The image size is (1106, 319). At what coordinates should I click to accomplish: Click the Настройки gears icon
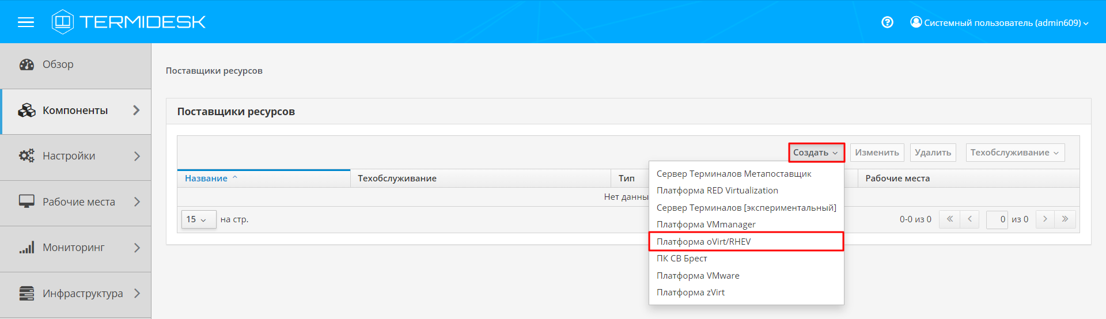click(x=26, y=155)
